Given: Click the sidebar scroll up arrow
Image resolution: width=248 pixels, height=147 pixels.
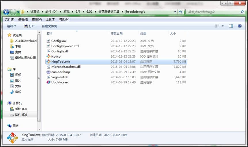Looking at the screenshot, I should pyautogui.click(x=39, y=32).
